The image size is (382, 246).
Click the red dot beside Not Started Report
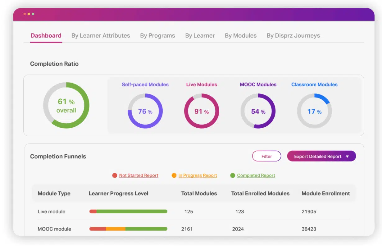tap(115, 175)
